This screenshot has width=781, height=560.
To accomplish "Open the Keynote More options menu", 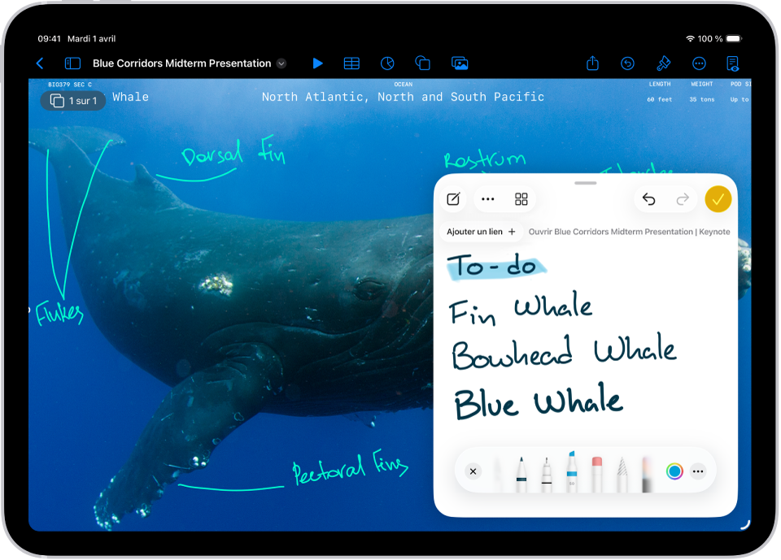I will pyautogui.click(x=698, y=63).
